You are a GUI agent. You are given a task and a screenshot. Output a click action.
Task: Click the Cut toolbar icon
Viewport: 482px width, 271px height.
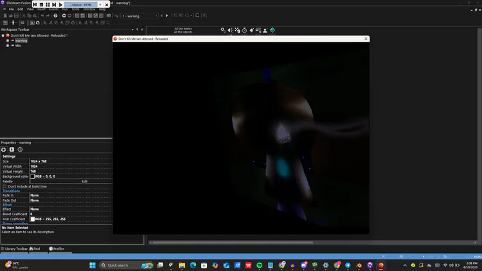click(24, 15)
